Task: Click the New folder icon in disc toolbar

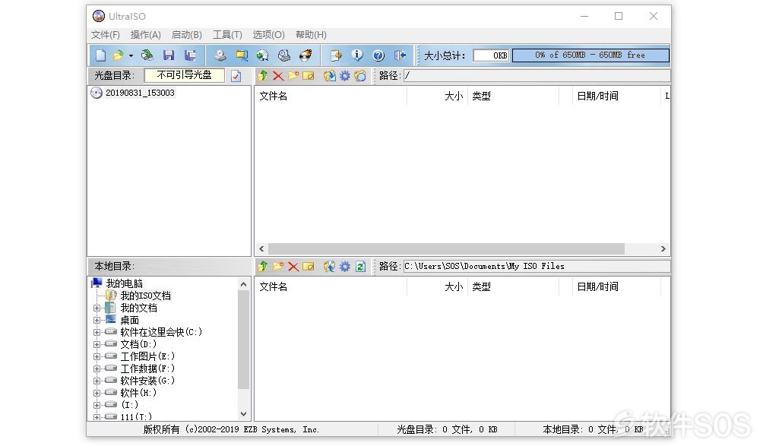Action: pos(293,75)
